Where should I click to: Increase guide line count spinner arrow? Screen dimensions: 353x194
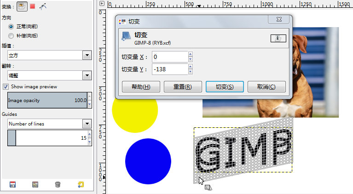pos(90,134)
